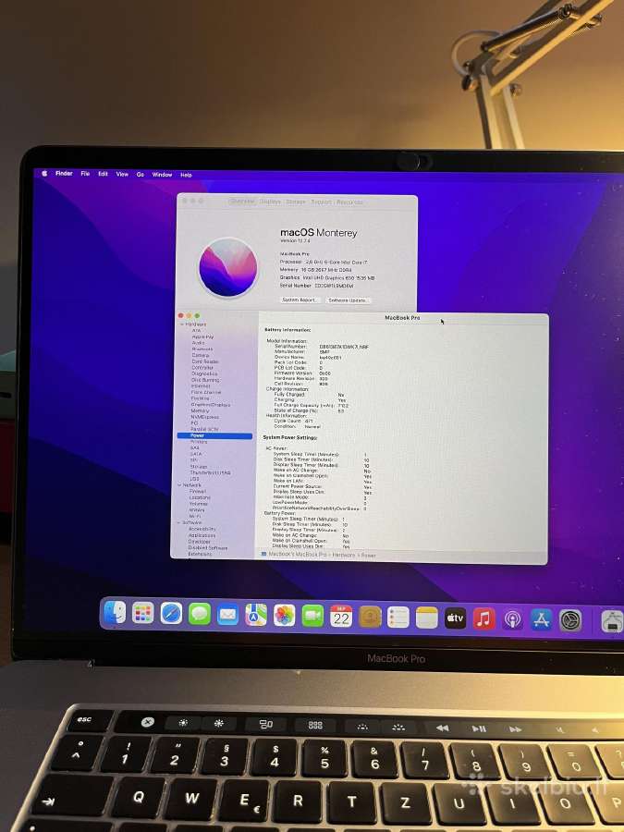Launch Safari from the Dock

click(171, 614)
